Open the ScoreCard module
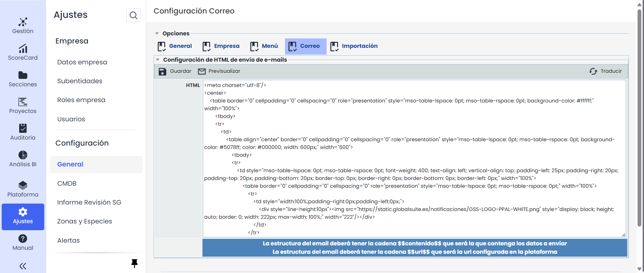The image size is (644, 273). pyautogui.click(x=23, y=49)
